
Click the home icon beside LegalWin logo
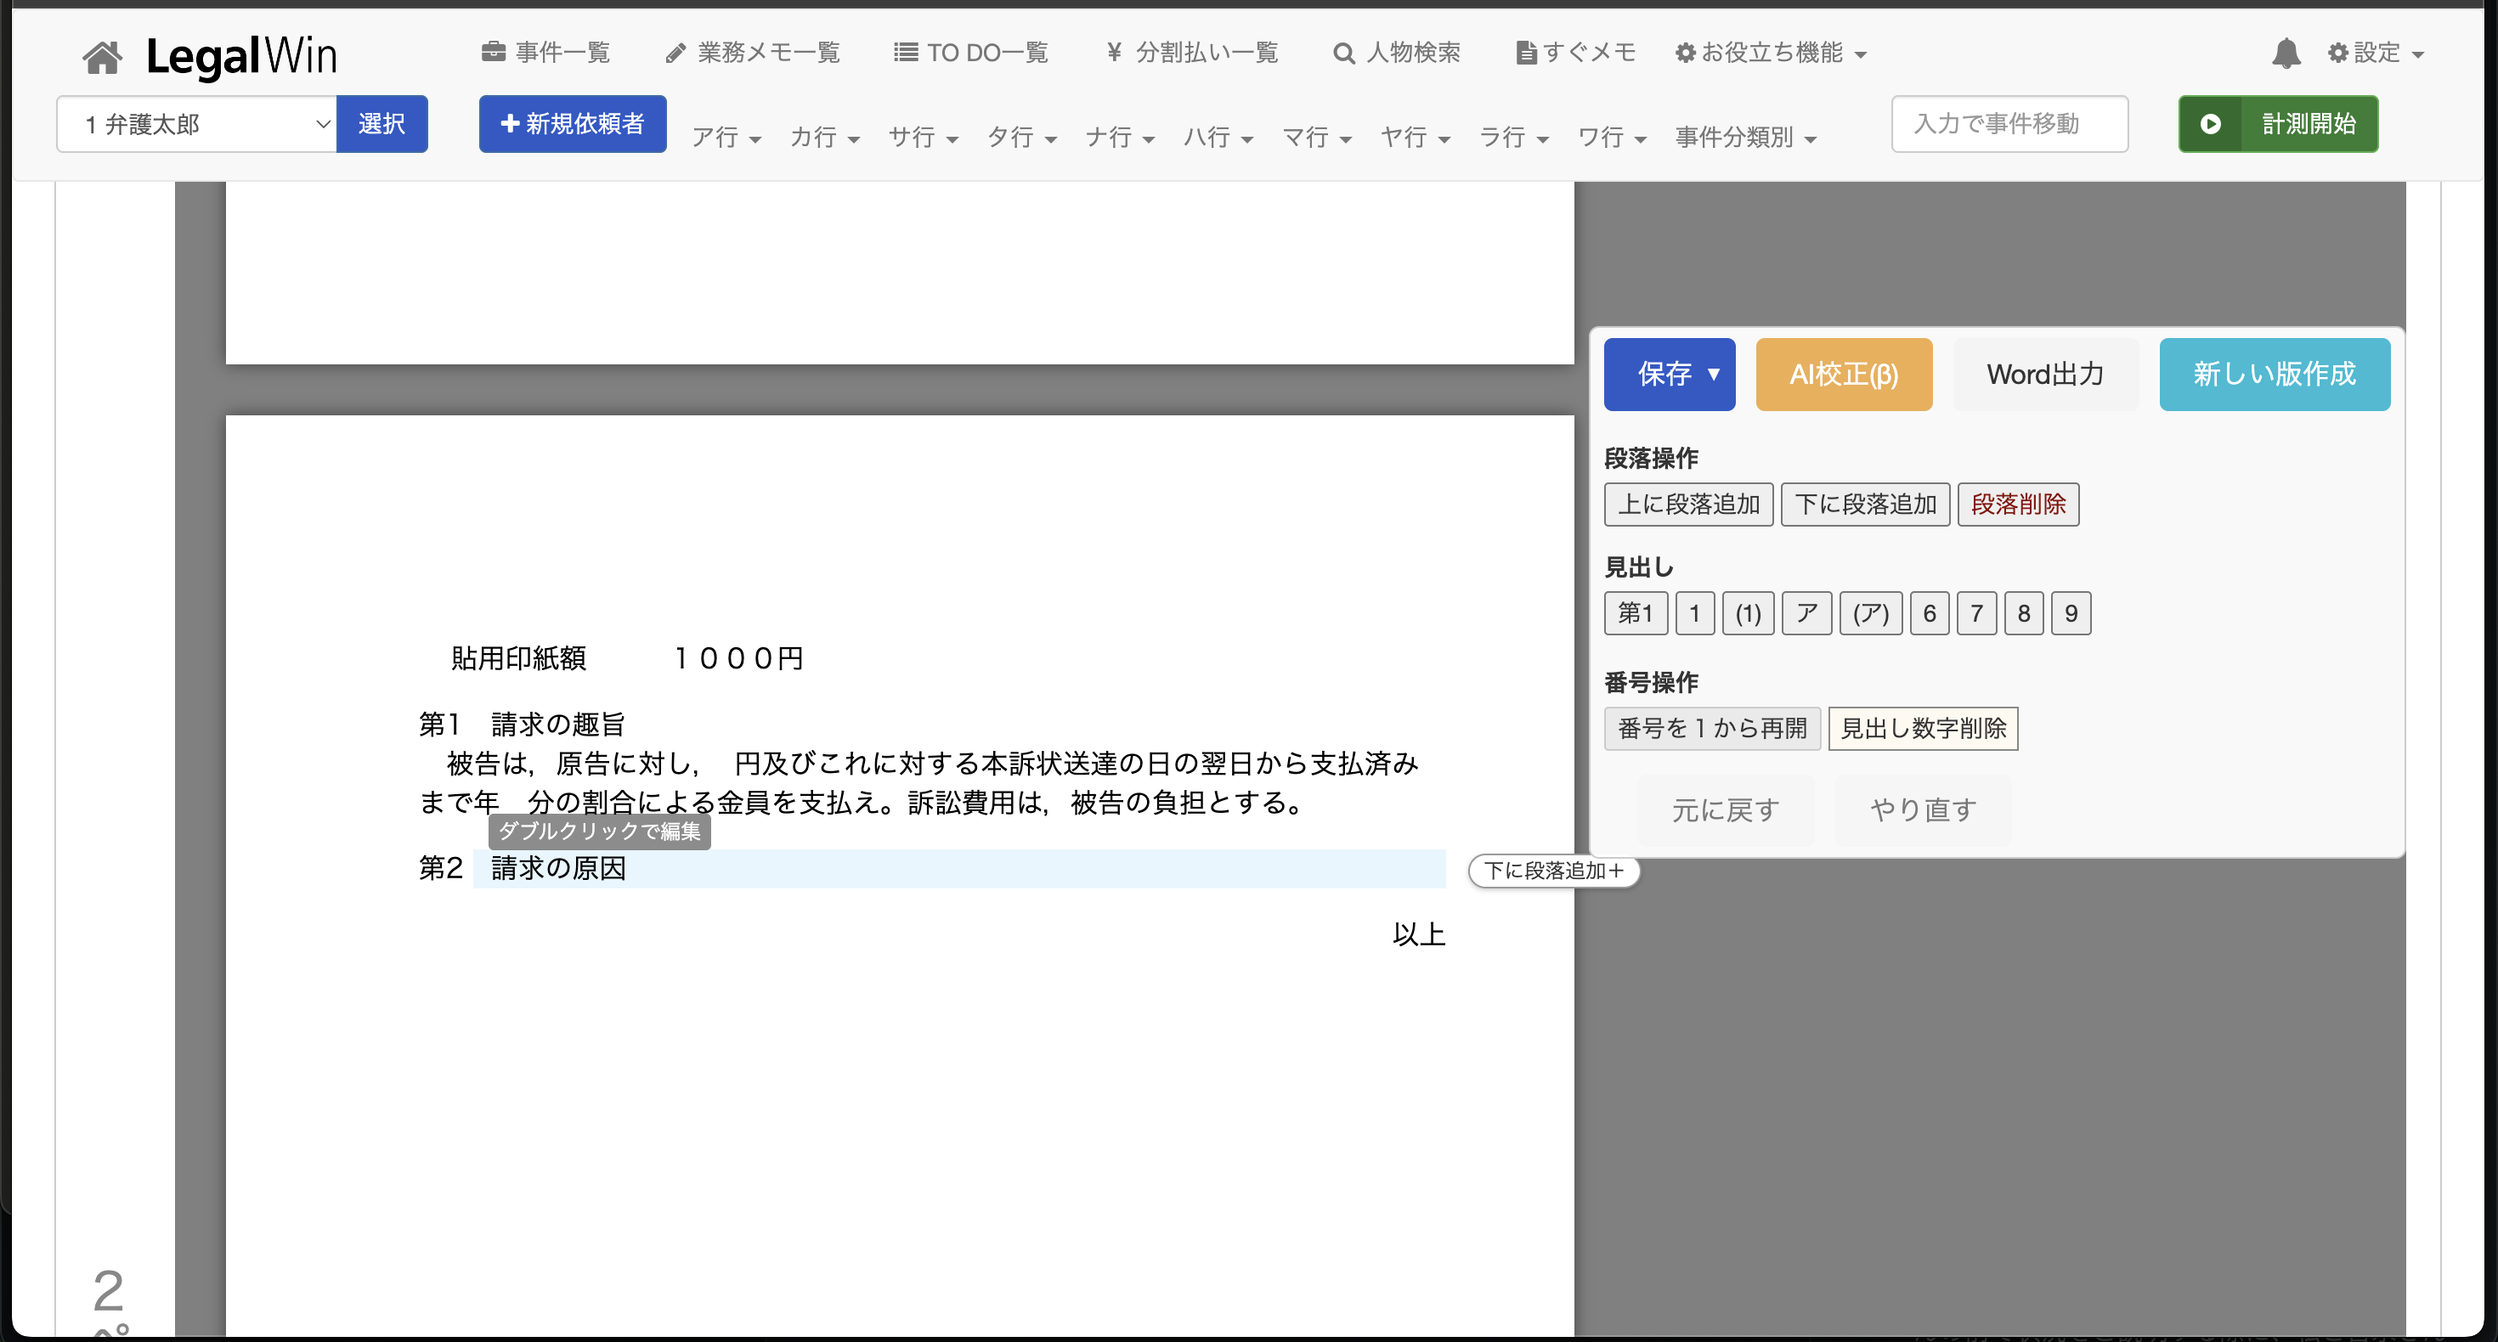pos(102,56)
